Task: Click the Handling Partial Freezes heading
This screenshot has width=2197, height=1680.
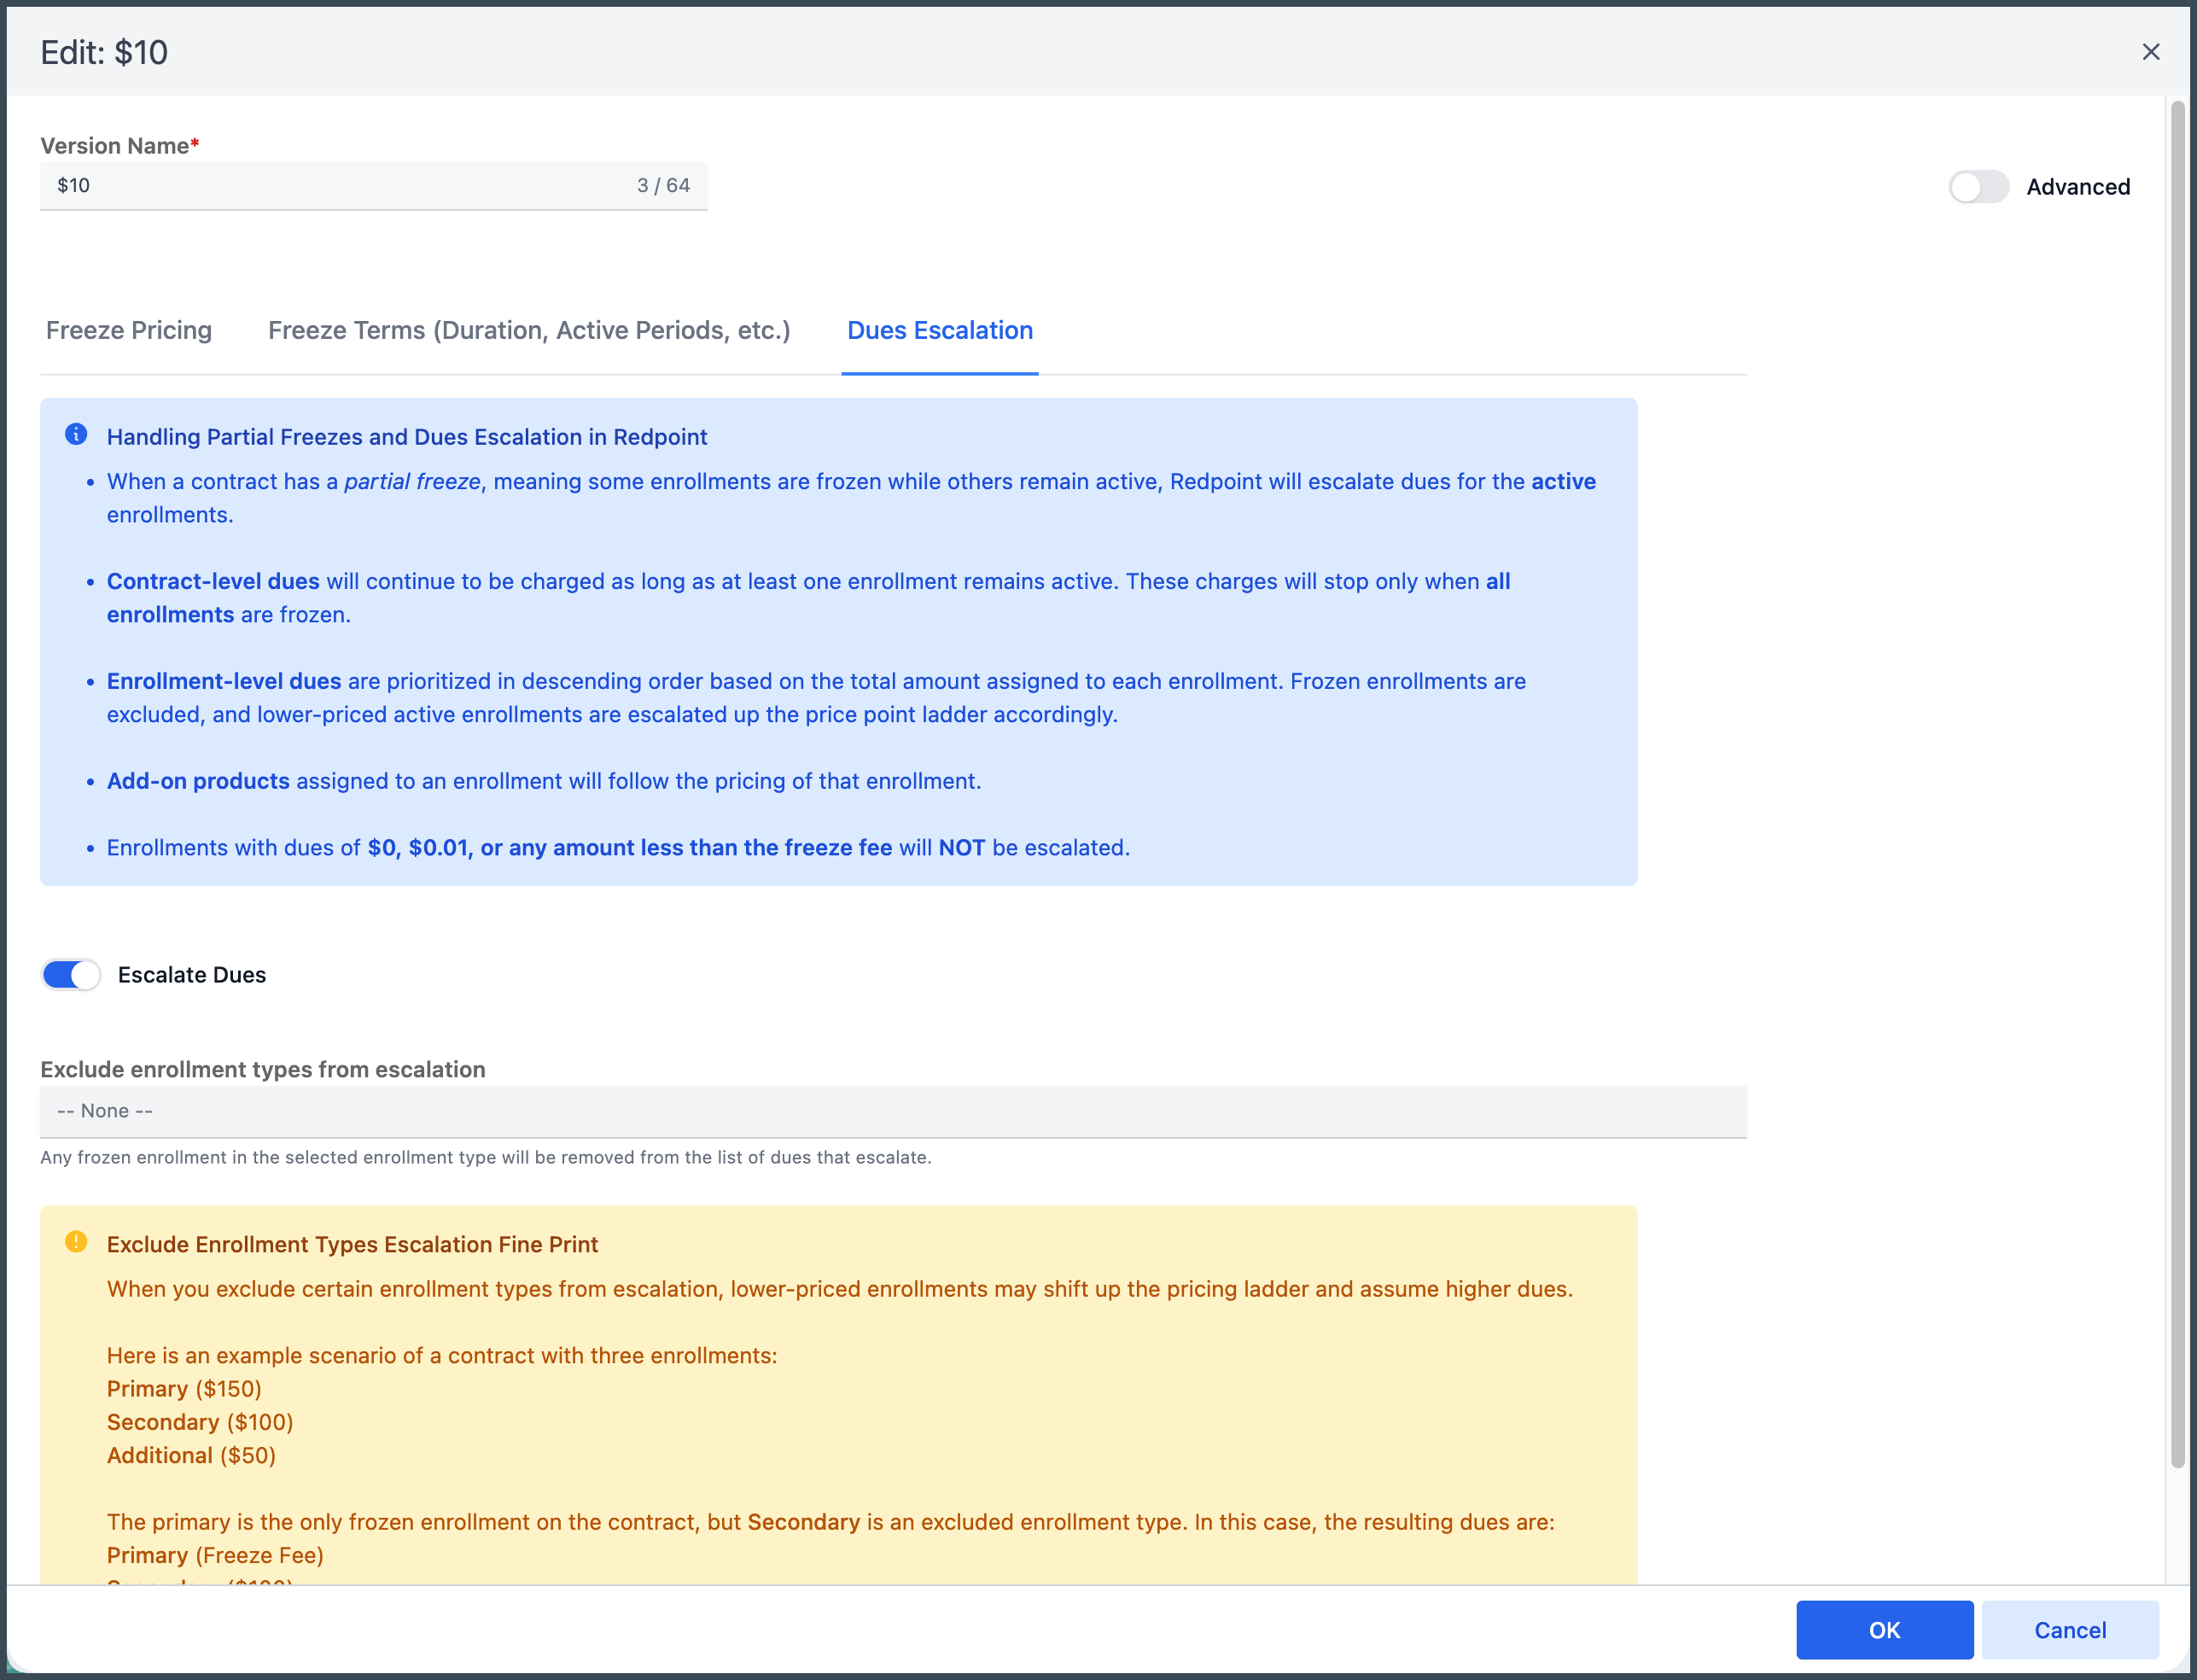Action: click(x=407, y=437)
